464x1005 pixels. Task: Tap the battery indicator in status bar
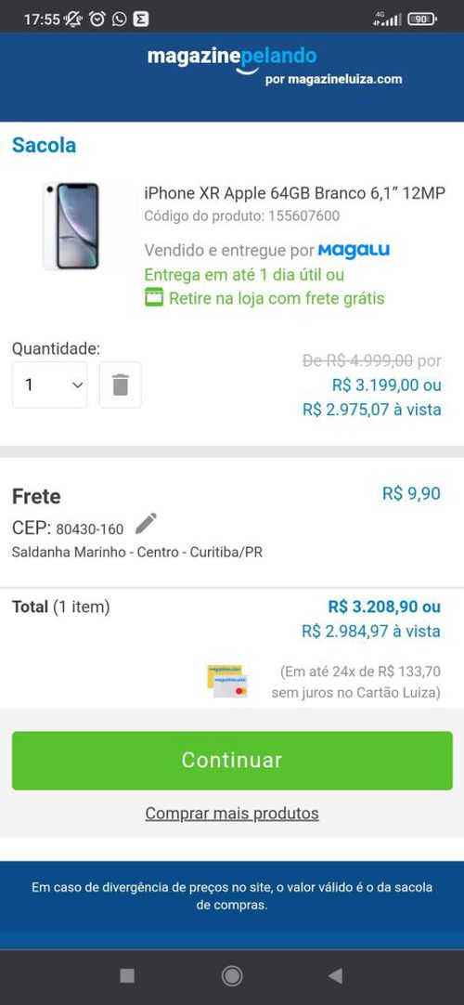(422, 20)
